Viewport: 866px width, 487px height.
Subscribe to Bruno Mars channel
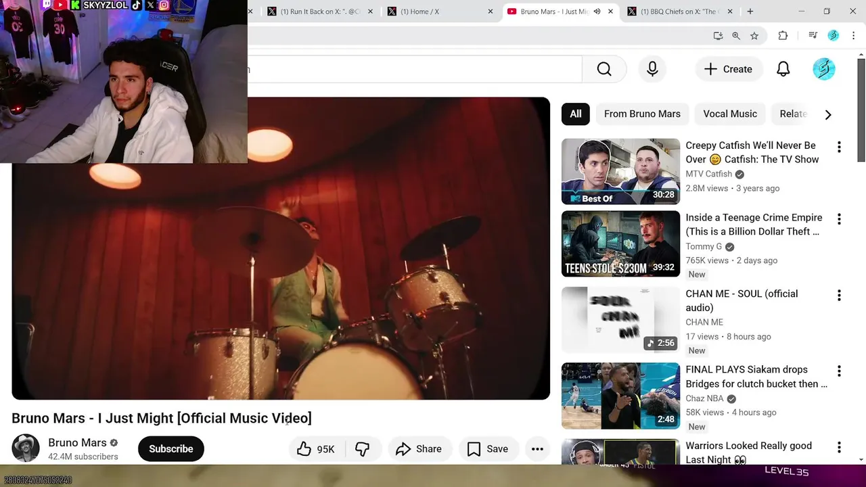171,449
